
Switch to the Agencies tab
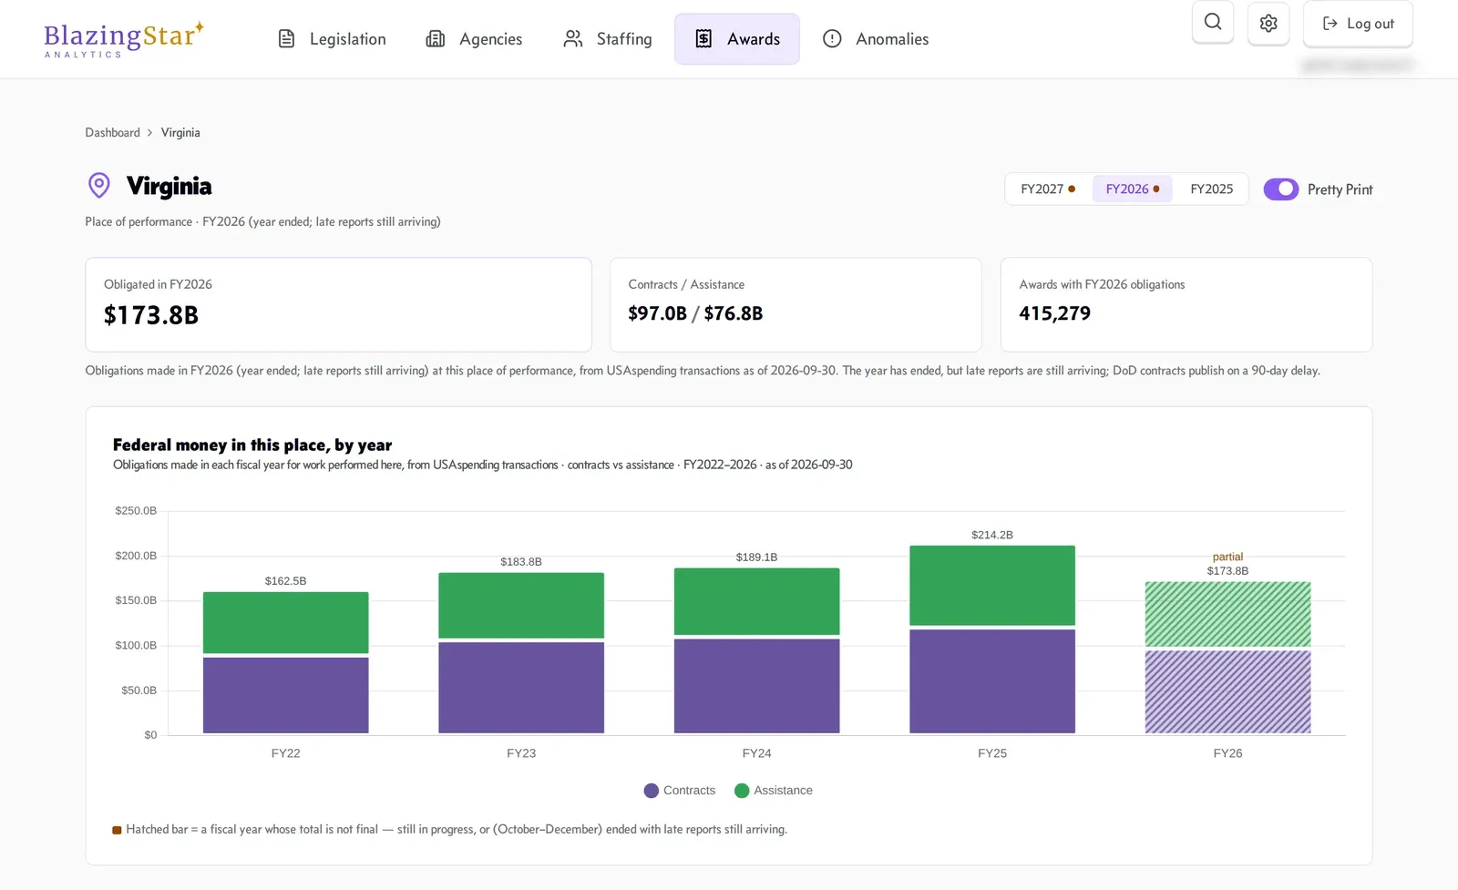474,39
